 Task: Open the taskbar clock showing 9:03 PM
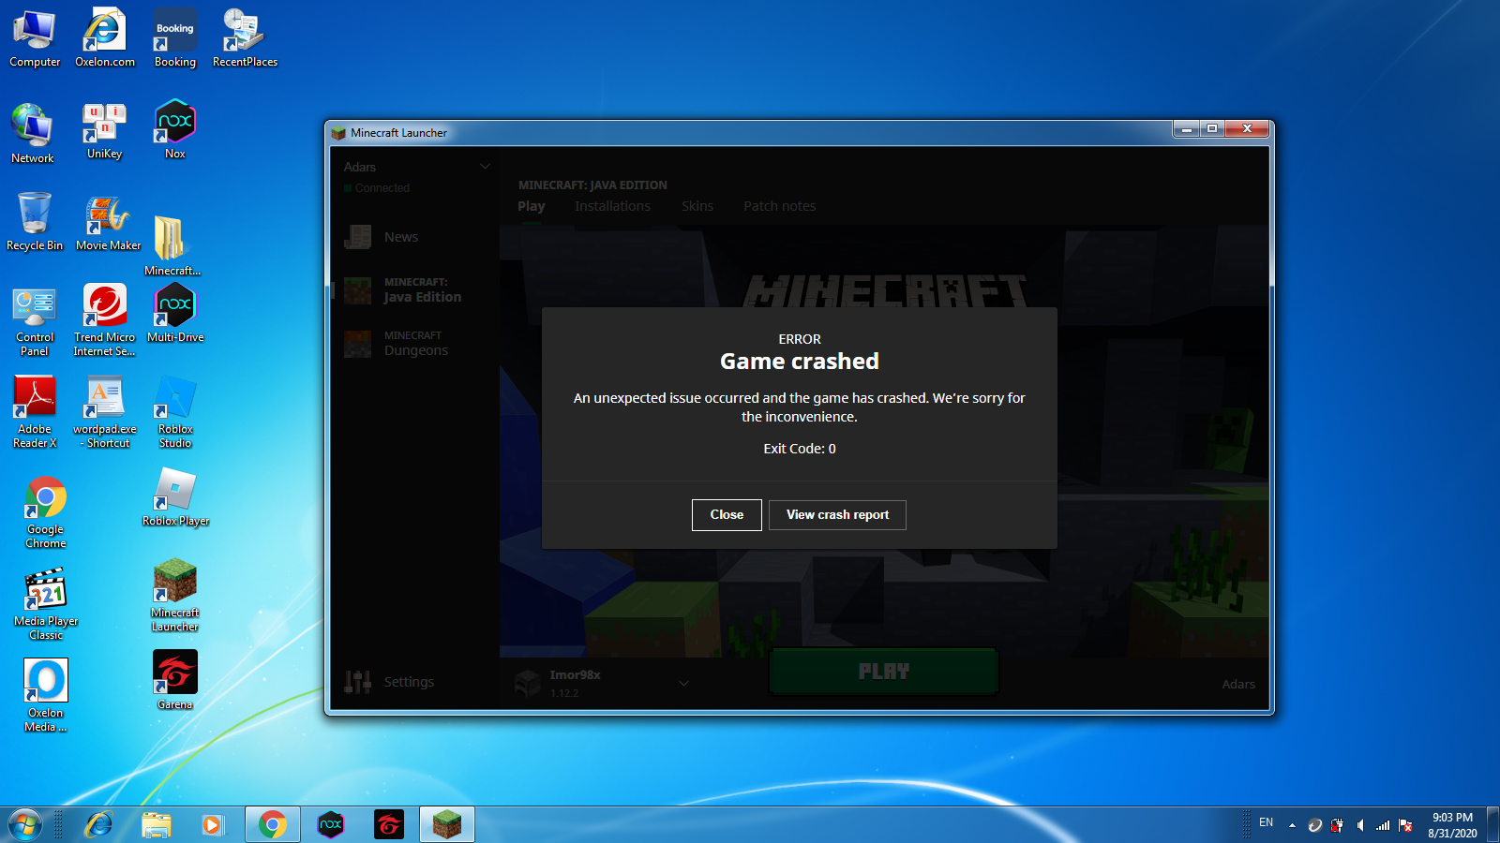(1452, 825)
